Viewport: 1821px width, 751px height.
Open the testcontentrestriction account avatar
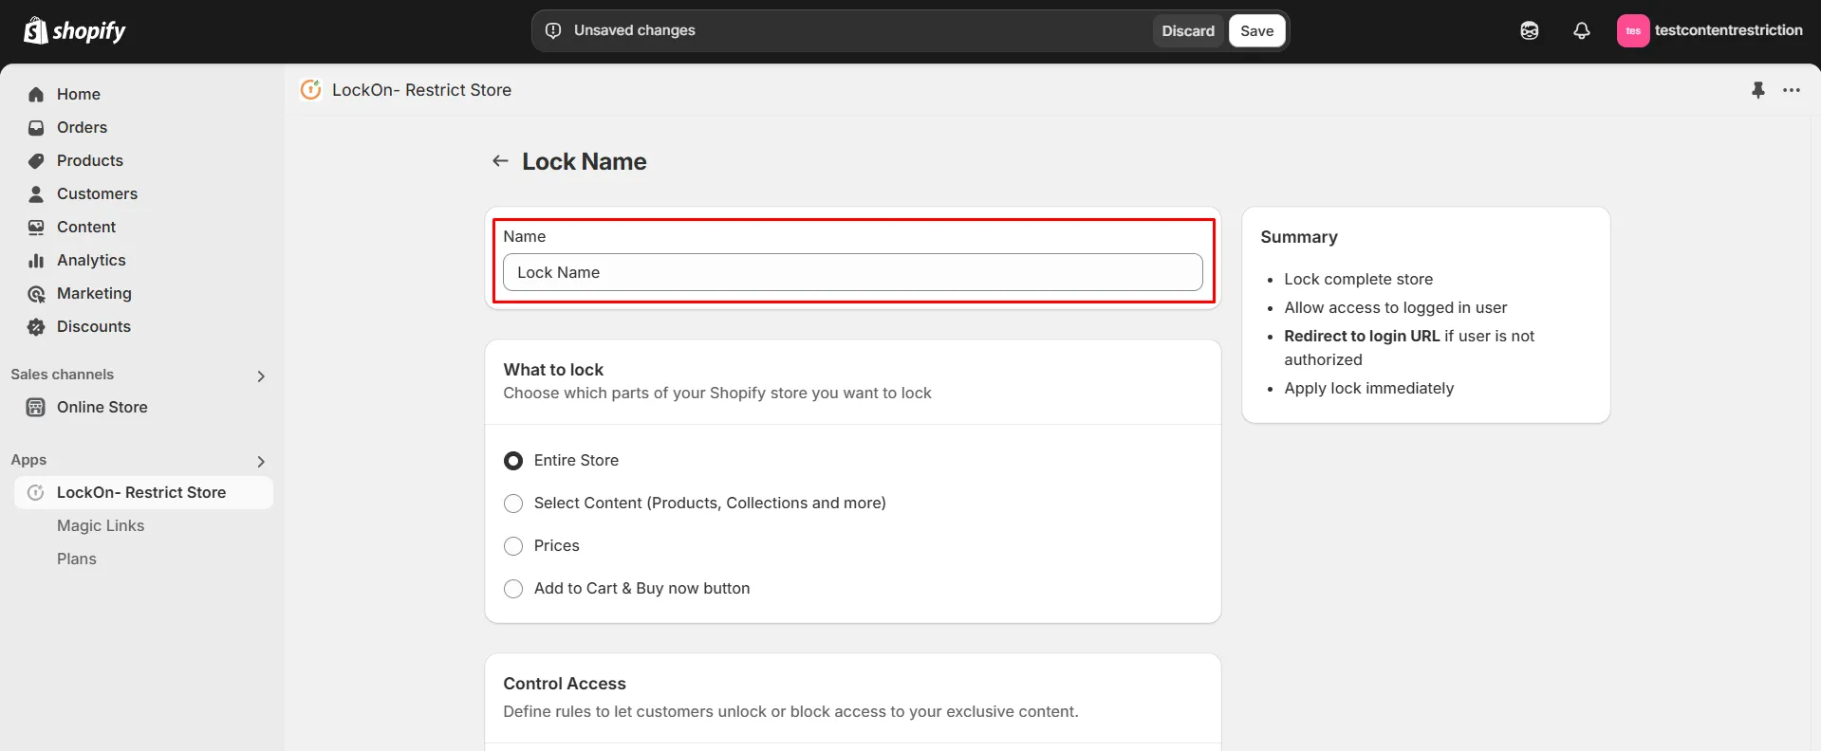click(x=1632, y=30)
